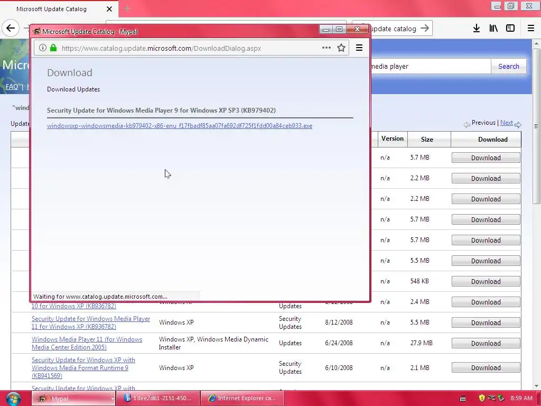Go to the Next results page link
This screenshot has height=406, width=541.
coord(507,123)
